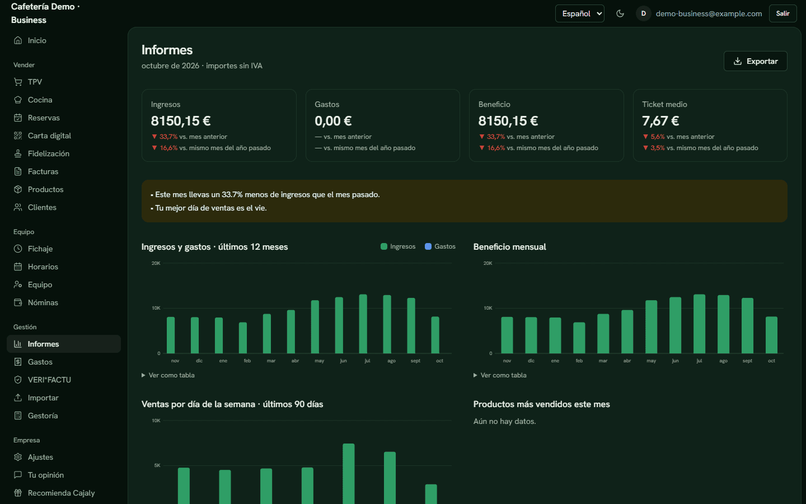Click the stamp icon for Fidelización

18,153
